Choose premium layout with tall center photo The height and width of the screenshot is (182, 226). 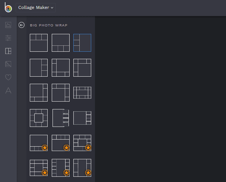point(82,168)
